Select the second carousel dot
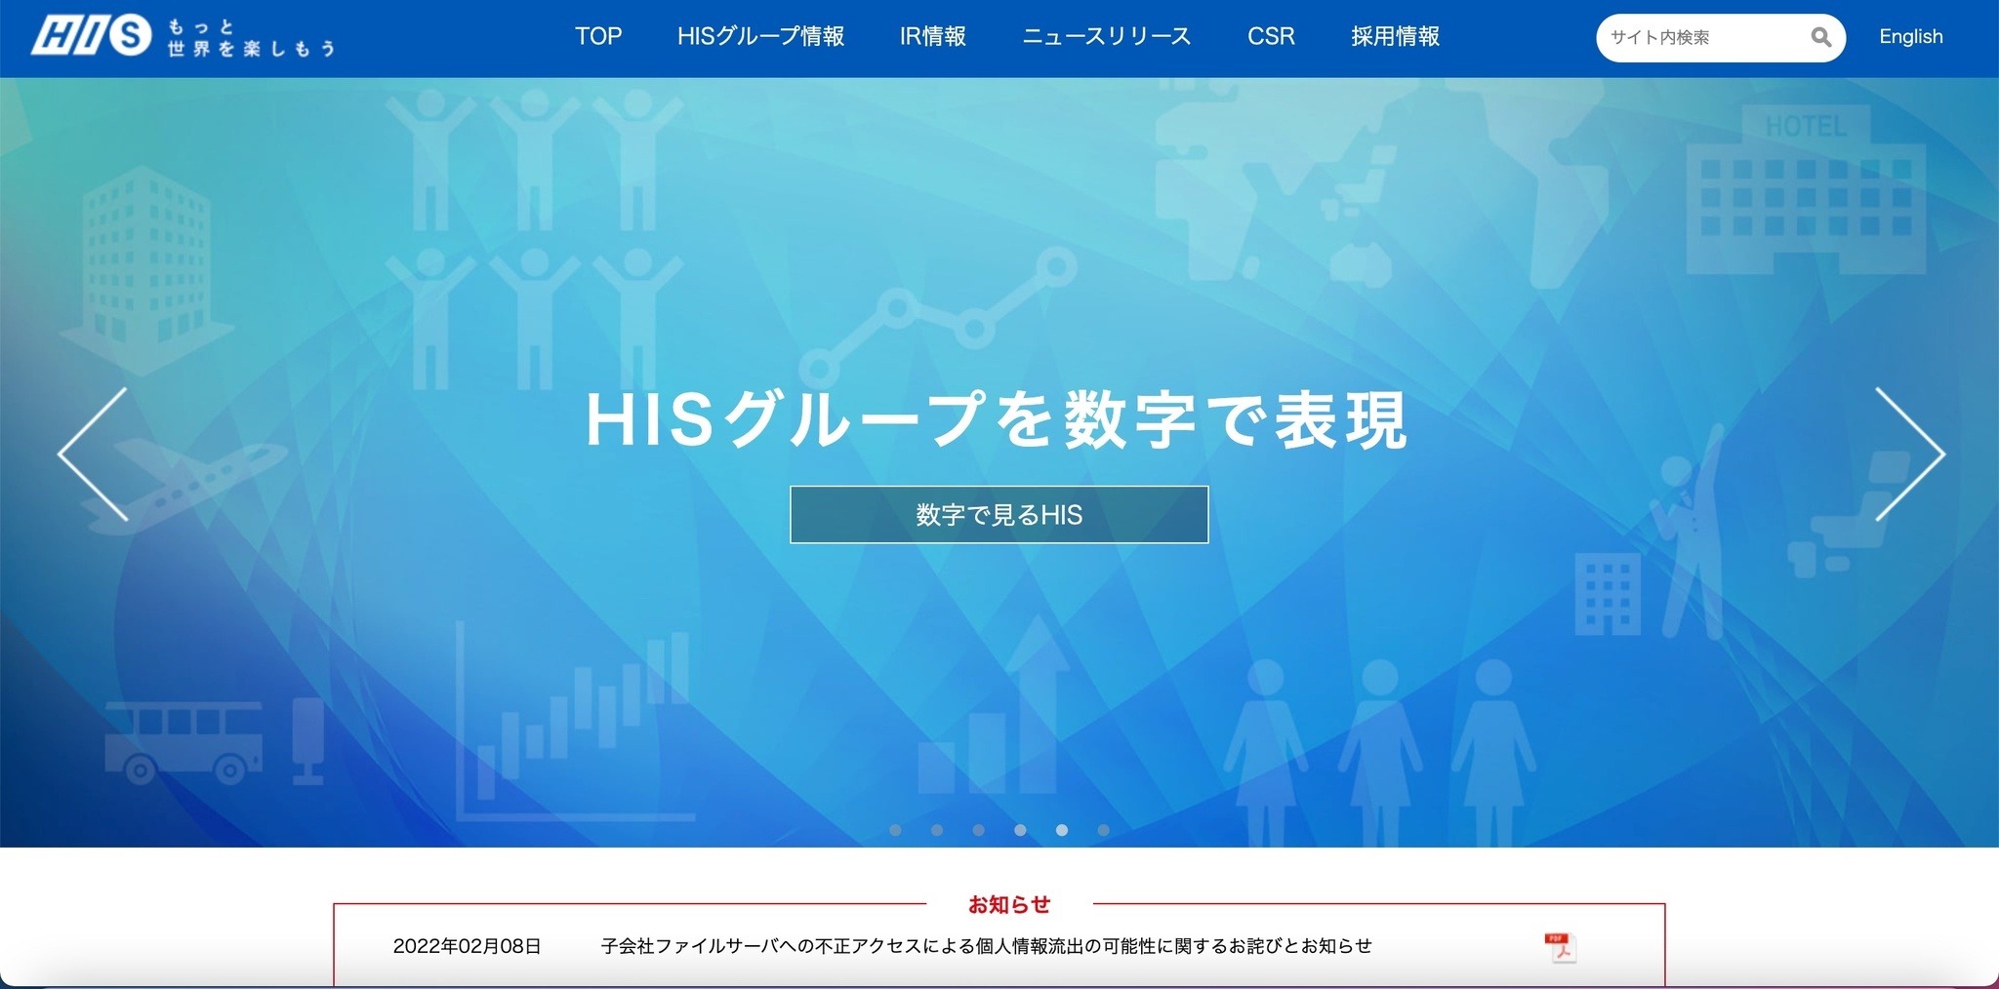 coord(937,830)
